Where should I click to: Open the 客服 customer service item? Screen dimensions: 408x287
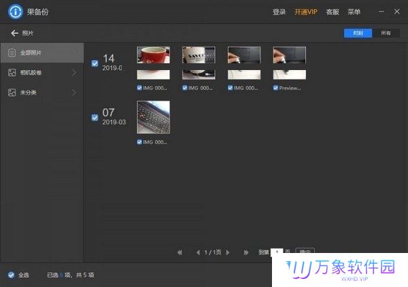coord(333,12)
